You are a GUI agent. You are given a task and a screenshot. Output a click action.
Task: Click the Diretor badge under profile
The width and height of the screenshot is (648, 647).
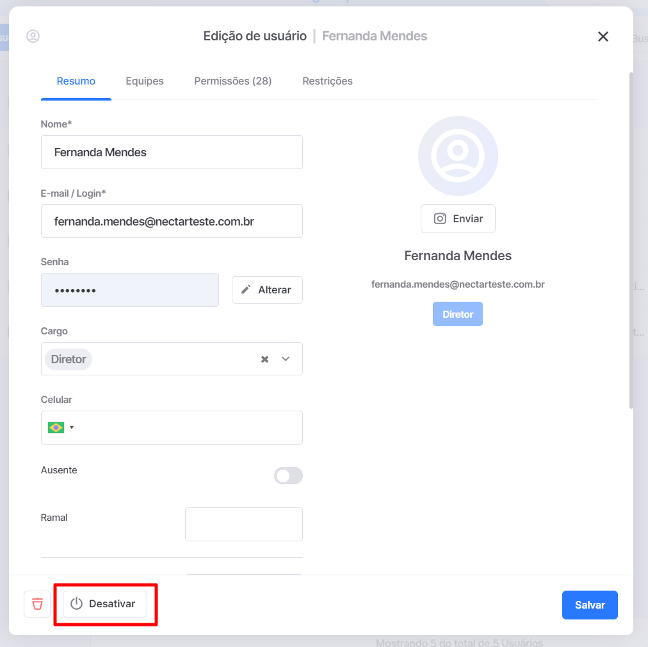(457, 314)
